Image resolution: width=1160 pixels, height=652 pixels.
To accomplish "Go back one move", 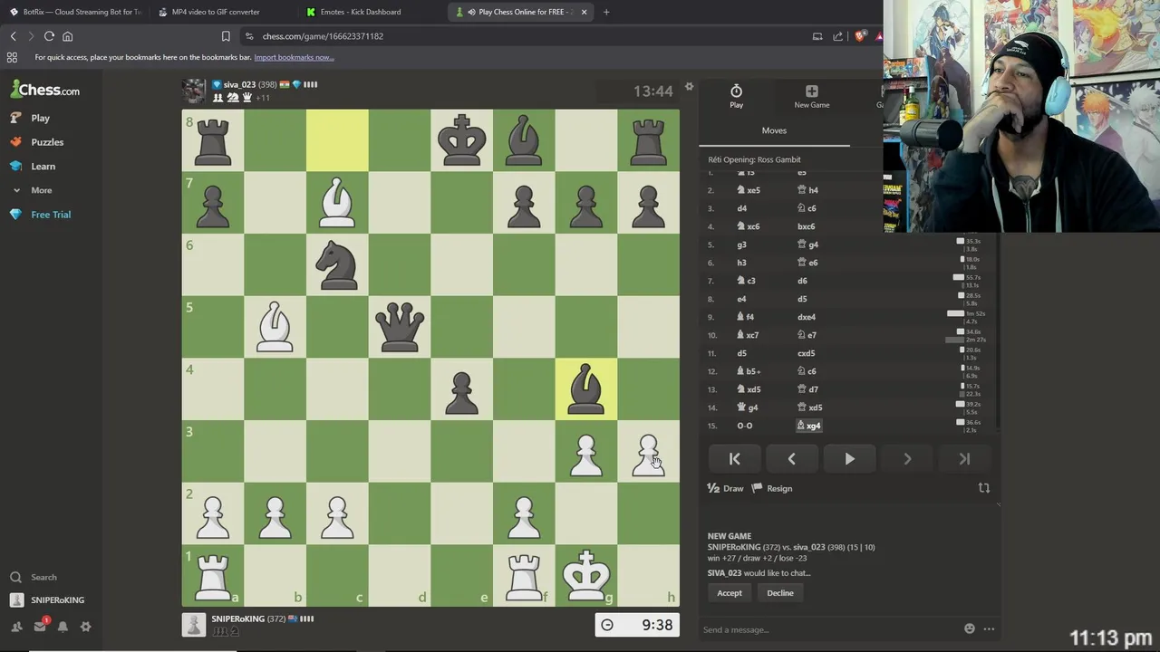I will [x=791, y=459].
